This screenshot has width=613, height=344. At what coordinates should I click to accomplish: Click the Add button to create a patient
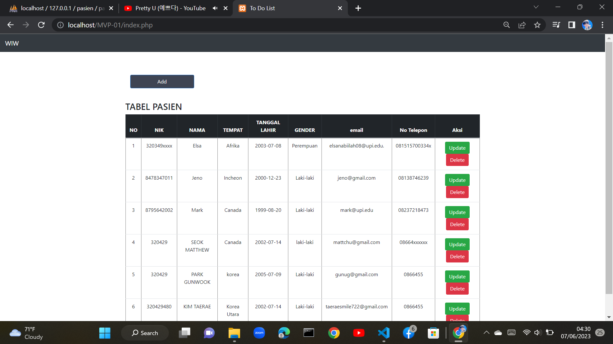pos(162,82)
